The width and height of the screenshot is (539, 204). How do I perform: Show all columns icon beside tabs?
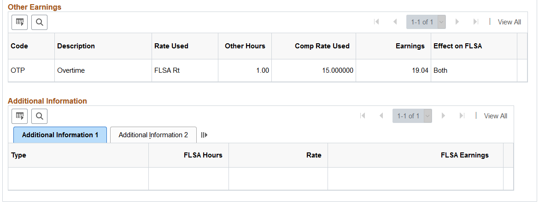[204, 135]
